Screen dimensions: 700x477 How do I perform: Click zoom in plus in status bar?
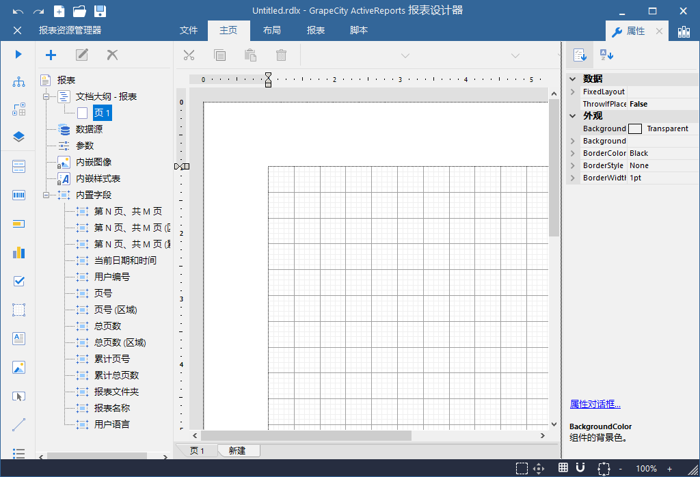670,469
